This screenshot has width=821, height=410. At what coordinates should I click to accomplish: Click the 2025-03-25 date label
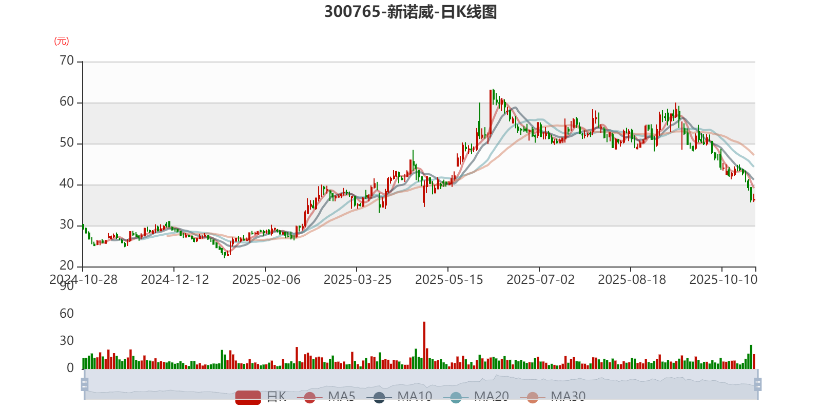(358, 280)
